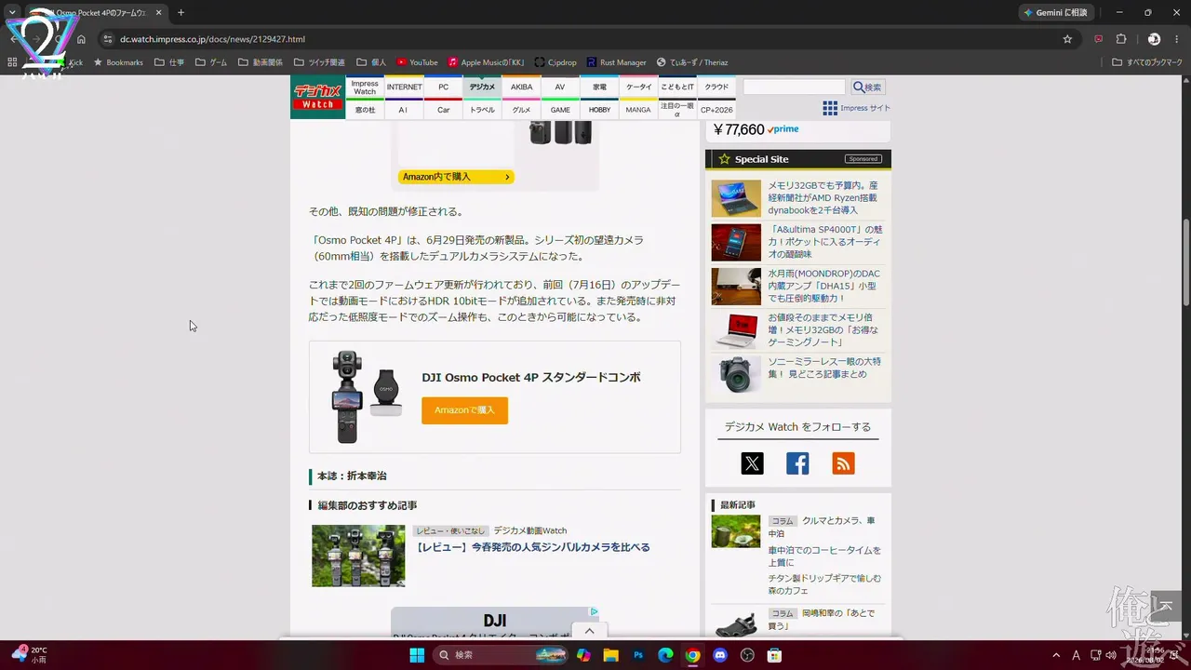This screenshot has height=670, width=1191.
Task: Click the 本誌：折本幸治 author byline
Action: pos(352,476)
